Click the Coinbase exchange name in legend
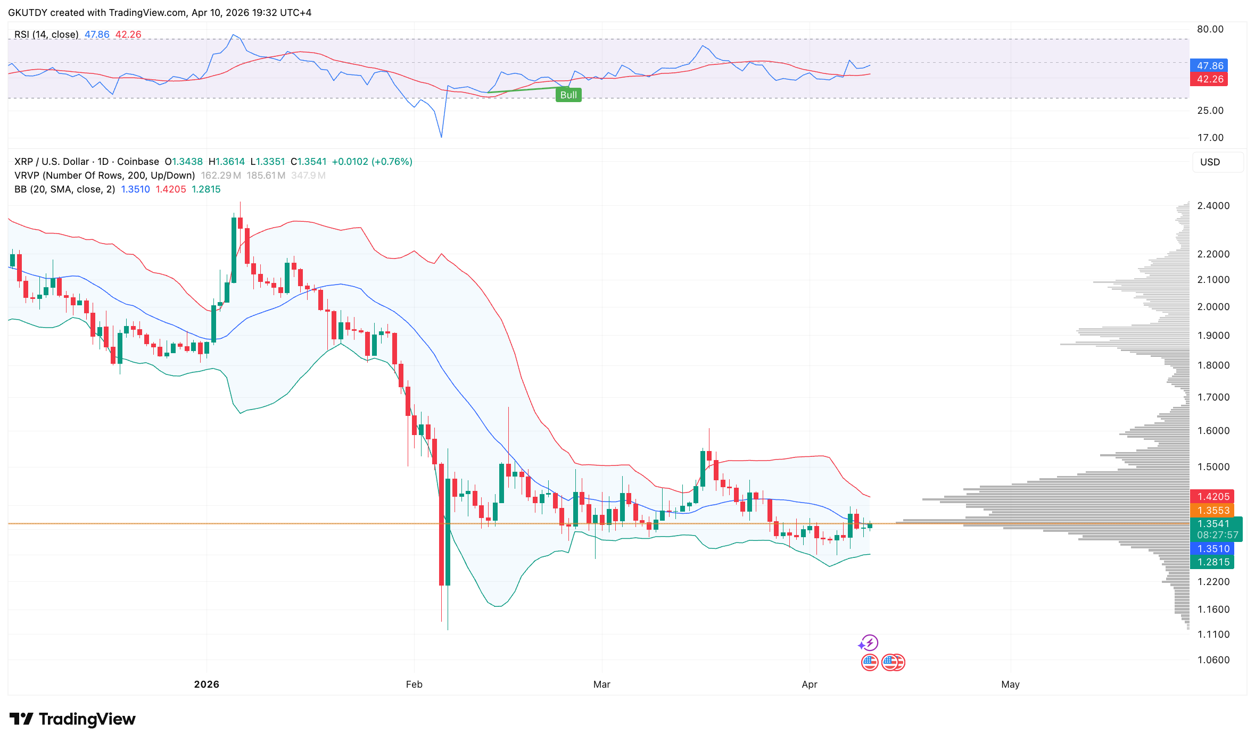The height and width of the screenshot is (743, 1255). [138, 161]
